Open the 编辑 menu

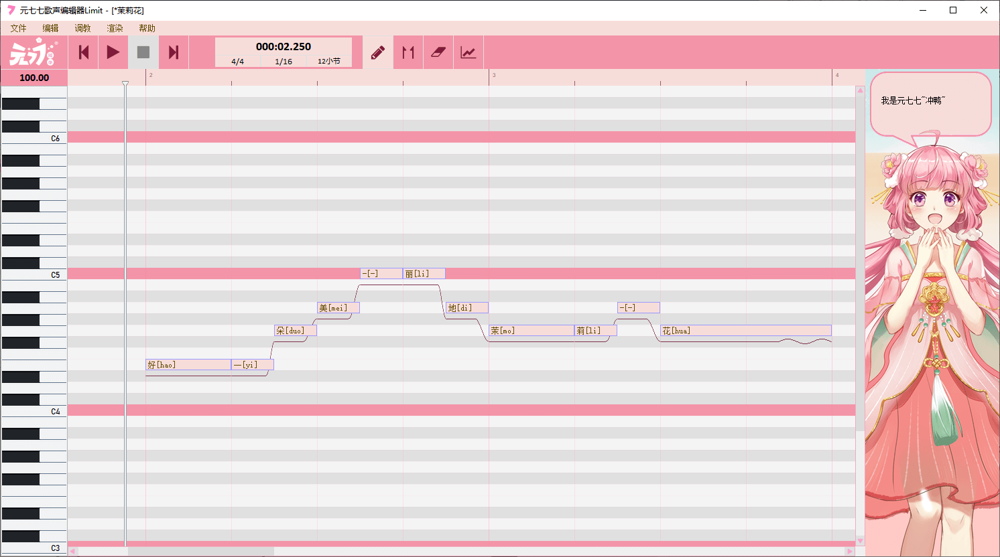(x=50, y=28)
